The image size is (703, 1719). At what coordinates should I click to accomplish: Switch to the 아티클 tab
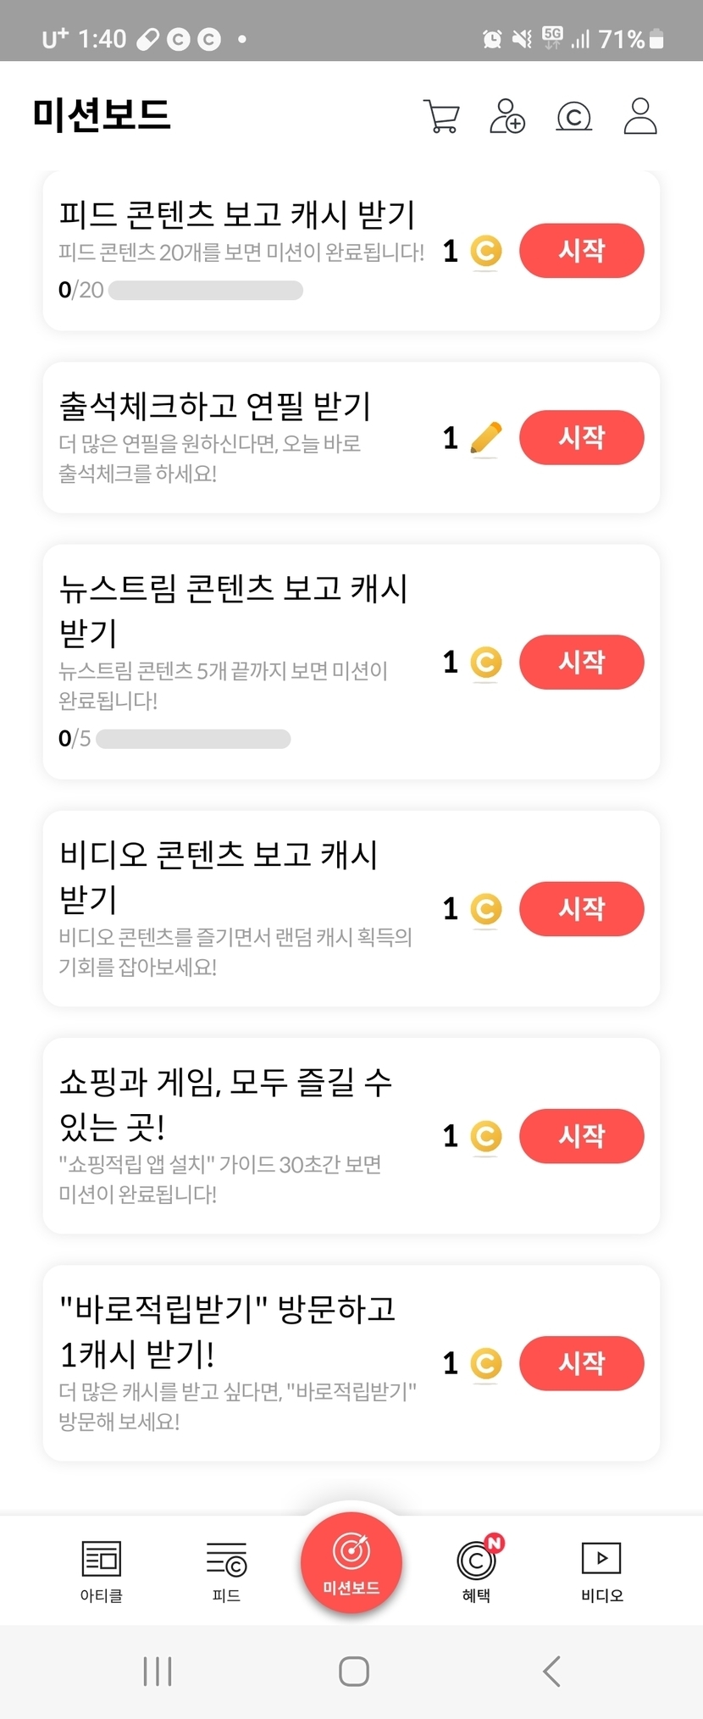[x=102, y=1572]
